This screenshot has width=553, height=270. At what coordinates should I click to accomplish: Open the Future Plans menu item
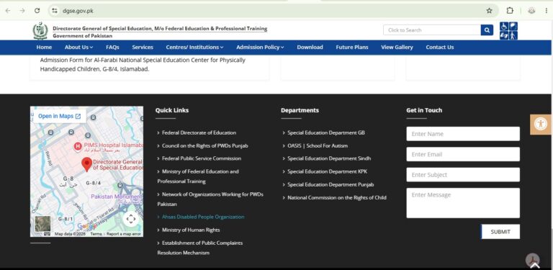[352, 48]
